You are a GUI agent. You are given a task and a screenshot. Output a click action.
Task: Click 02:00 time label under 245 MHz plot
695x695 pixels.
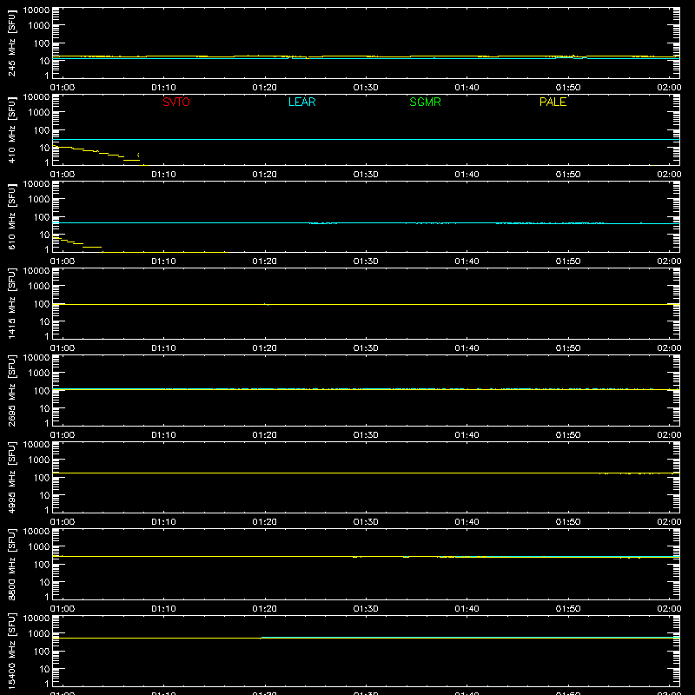pos(669,88)
